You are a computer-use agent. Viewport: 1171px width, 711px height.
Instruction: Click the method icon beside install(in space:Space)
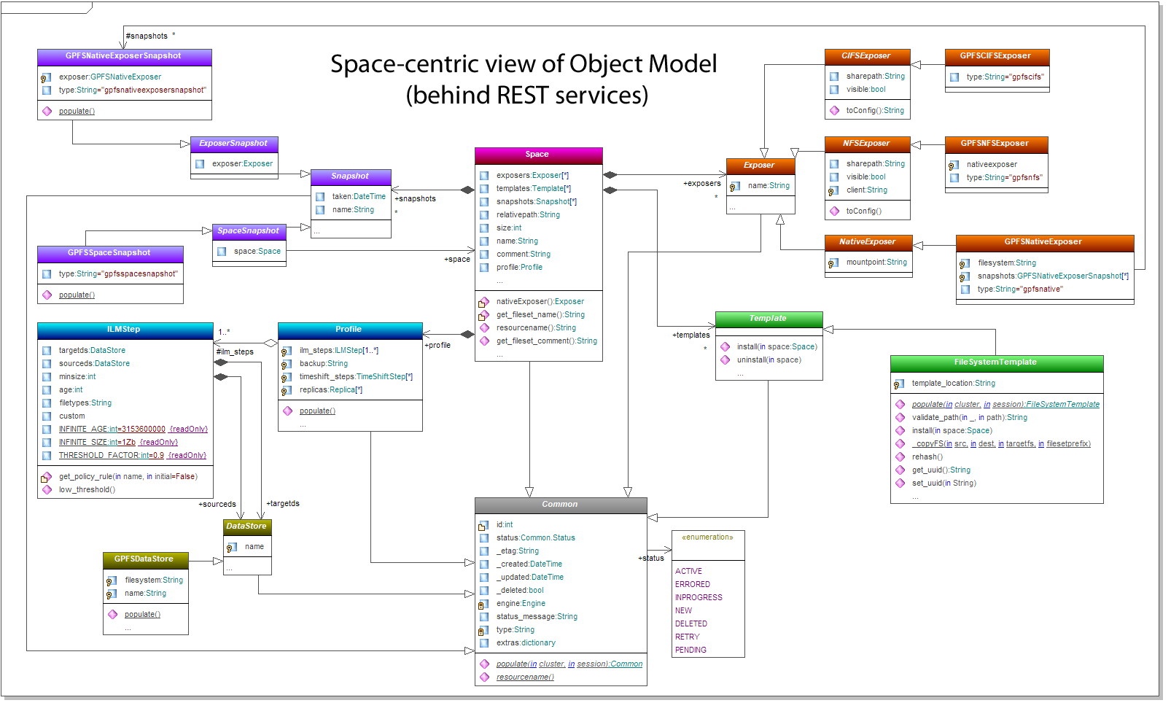(x=726, y=346)
